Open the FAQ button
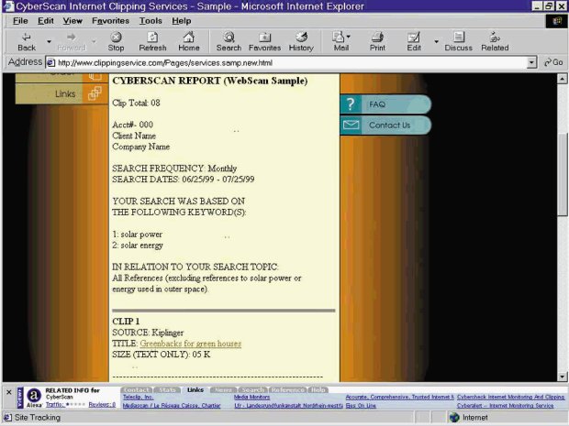 point(385,104)
